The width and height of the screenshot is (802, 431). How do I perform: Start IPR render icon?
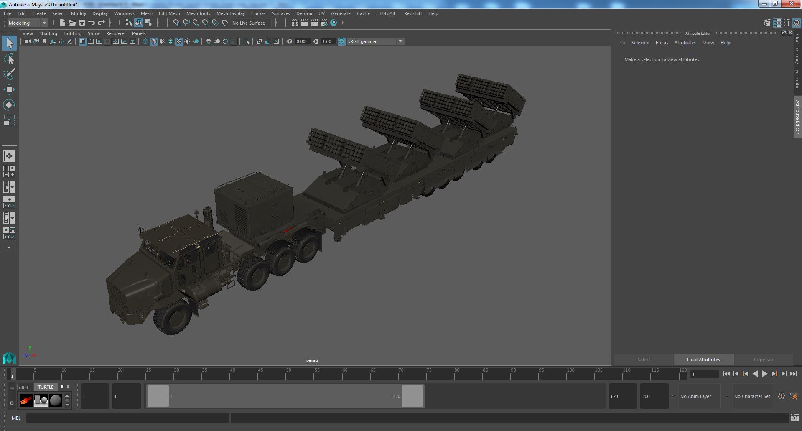[x=314, y=23]
